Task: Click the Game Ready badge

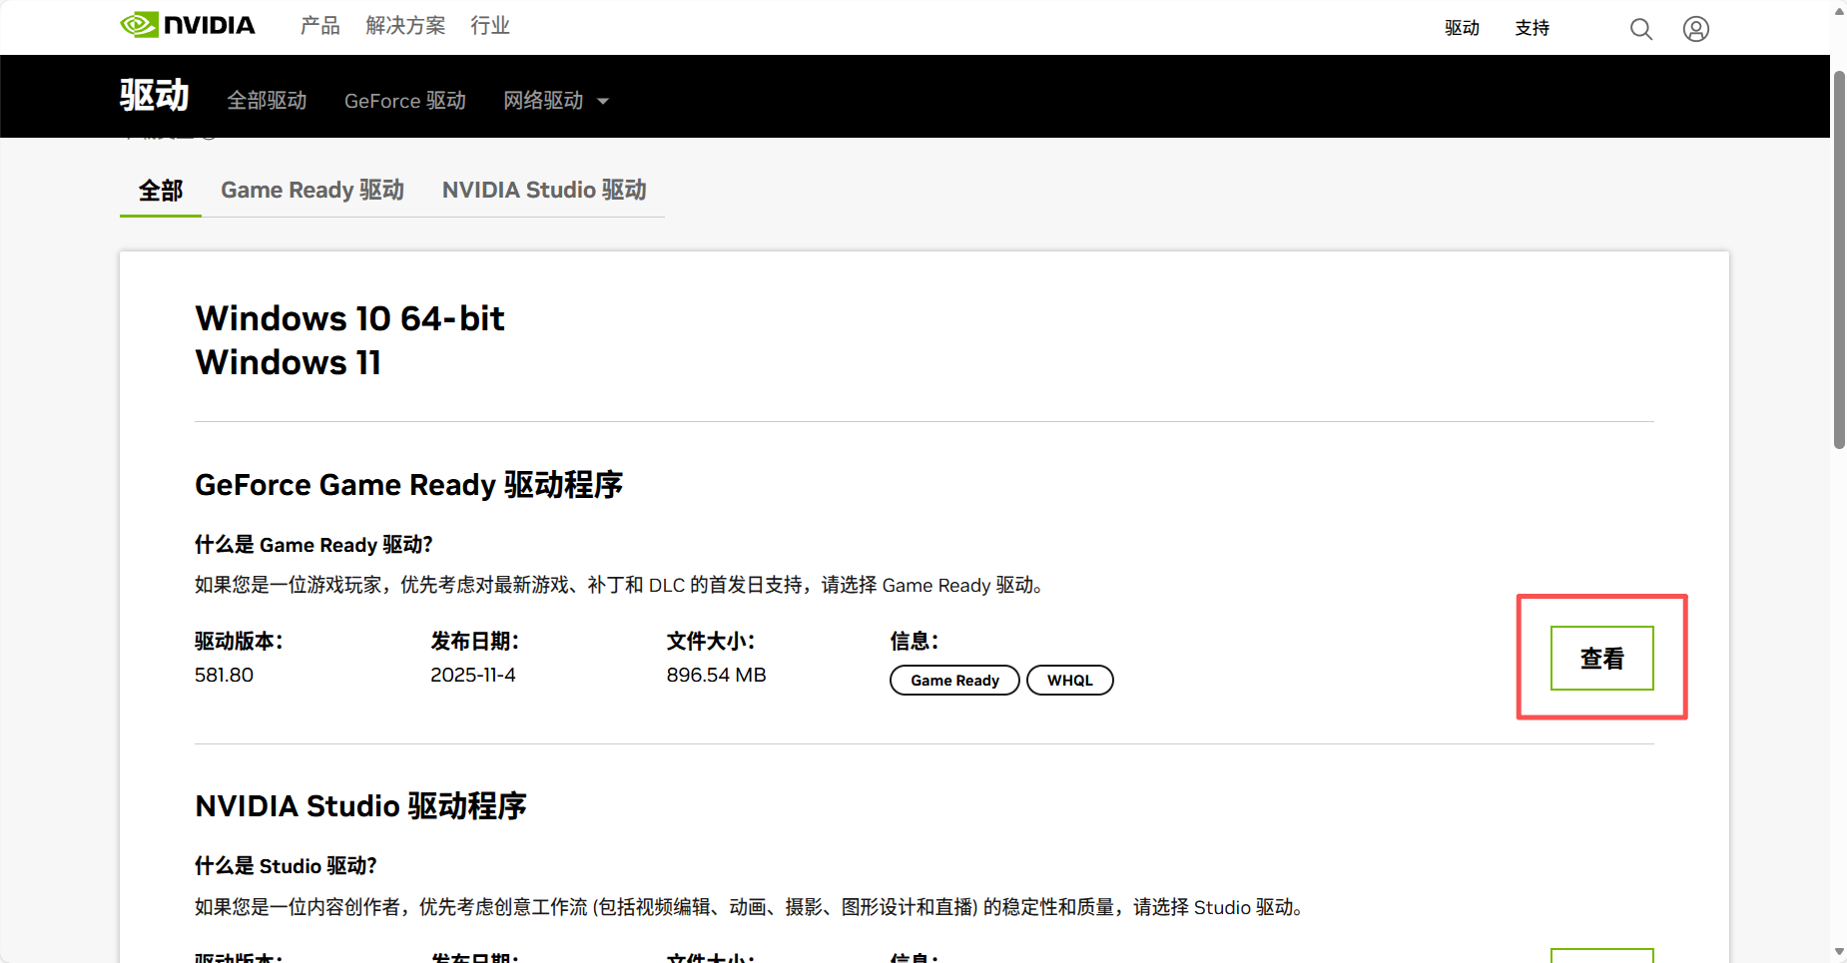Action: (x=954, y=680)
